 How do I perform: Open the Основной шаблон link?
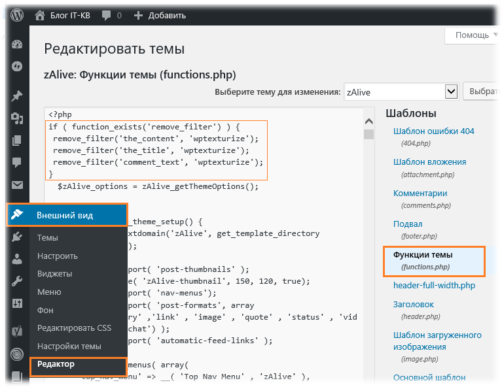(x=429, y=377)
